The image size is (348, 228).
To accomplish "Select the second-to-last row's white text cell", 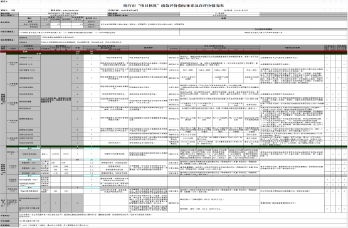I will 182,221.
